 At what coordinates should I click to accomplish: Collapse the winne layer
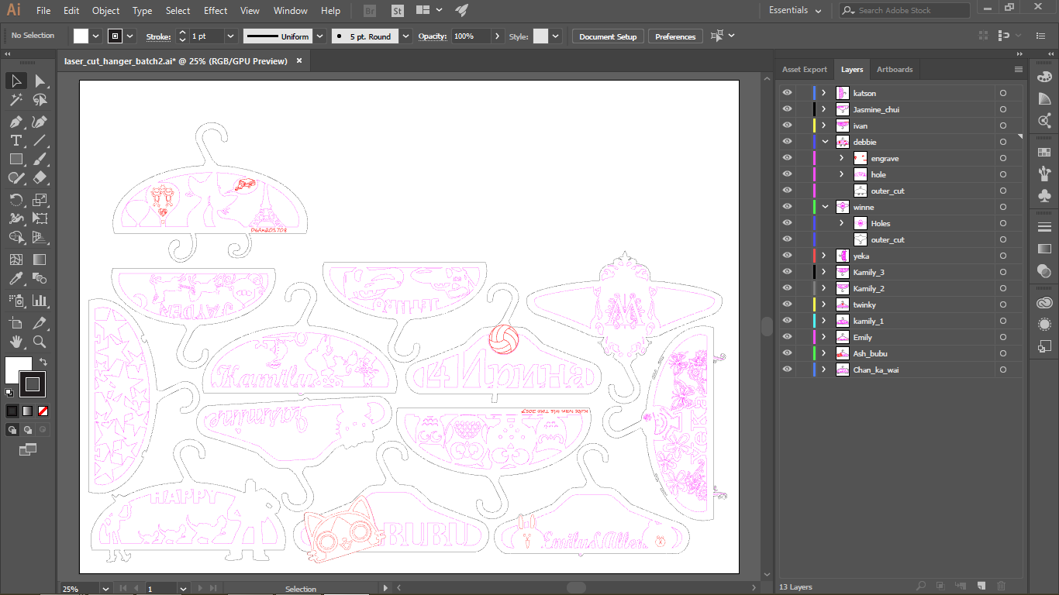click(x=823, y=206)
